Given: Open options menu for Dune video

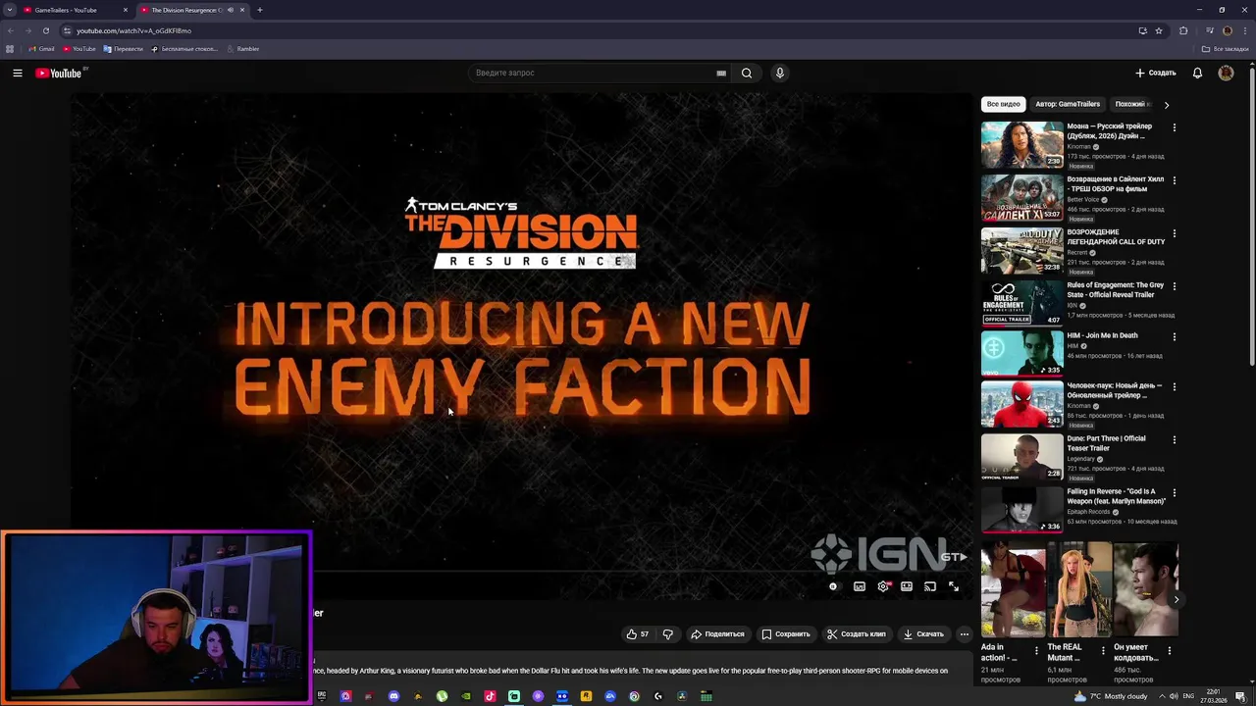Looking at the screenshot, I should (1174, 439).
